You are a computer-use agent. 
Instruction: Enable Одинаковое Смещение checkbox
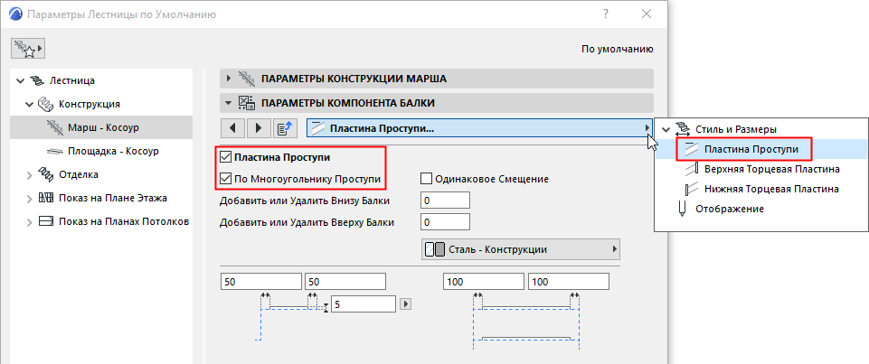tap(426, 179)
